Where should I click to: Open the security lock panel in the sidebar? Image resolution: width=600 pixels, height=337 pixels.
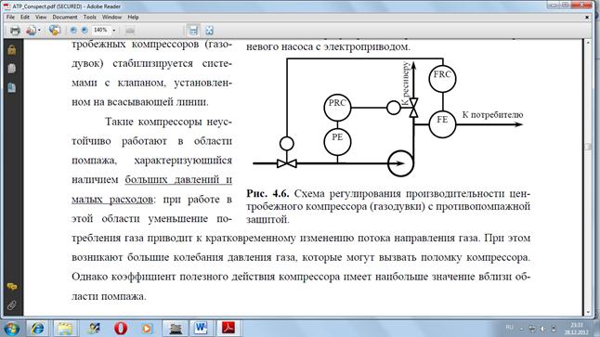[11, 50]
